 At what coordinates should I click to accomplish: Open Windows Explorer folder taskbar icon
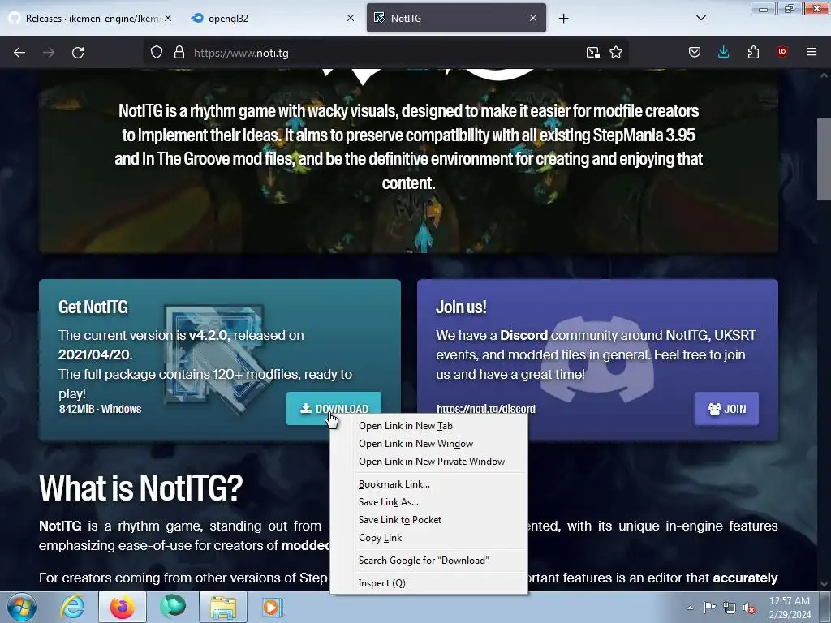(x=223, y=607)
